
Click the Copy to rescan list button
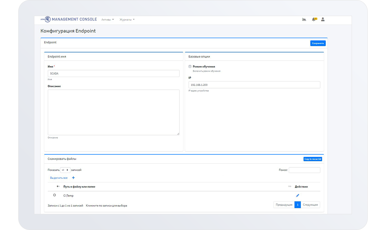click(313, 159)
